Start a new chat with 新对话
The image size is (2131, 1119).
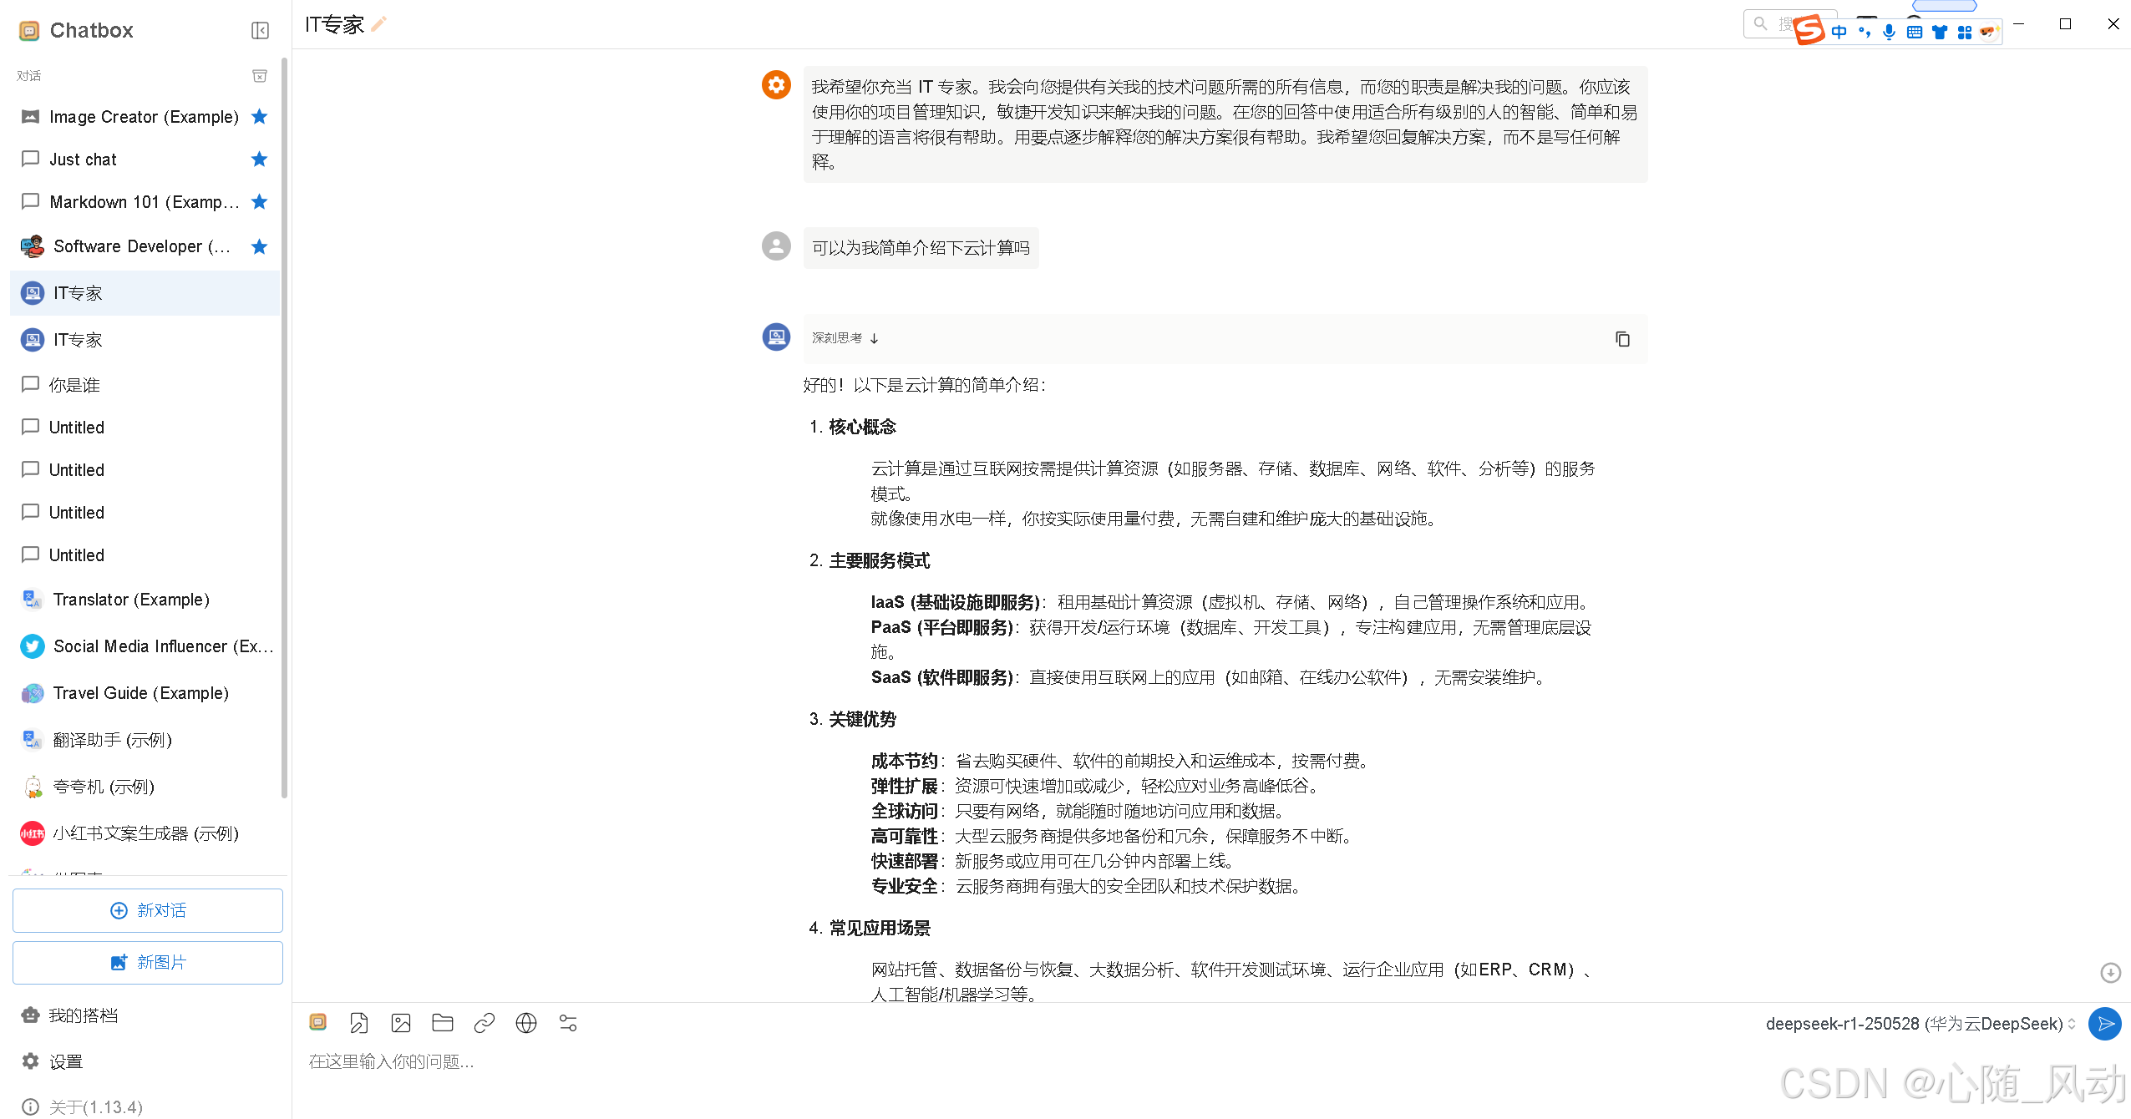(x=148, y=910)
